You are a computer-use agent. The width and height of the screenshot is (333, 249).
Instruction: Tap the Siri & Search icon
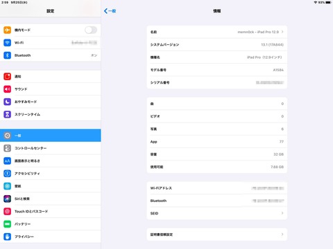click(7, 199)
